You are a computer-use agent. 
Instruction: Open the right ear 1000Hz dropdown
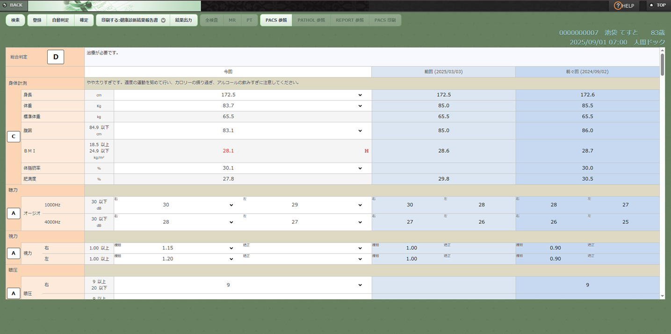[x=231, y=205]
